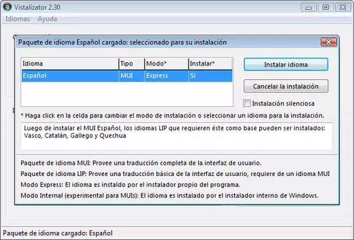Viewport: 354px width, 240px height.
Task: Open the Idiomas menu
Action: [x=17, y=19]
